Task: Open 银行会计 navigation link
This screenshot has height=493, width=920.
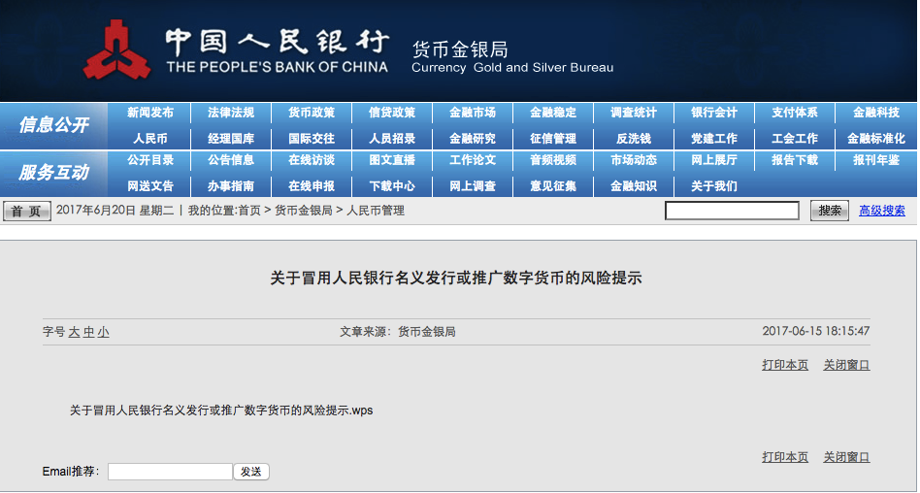Action: (x=714, y=113)
